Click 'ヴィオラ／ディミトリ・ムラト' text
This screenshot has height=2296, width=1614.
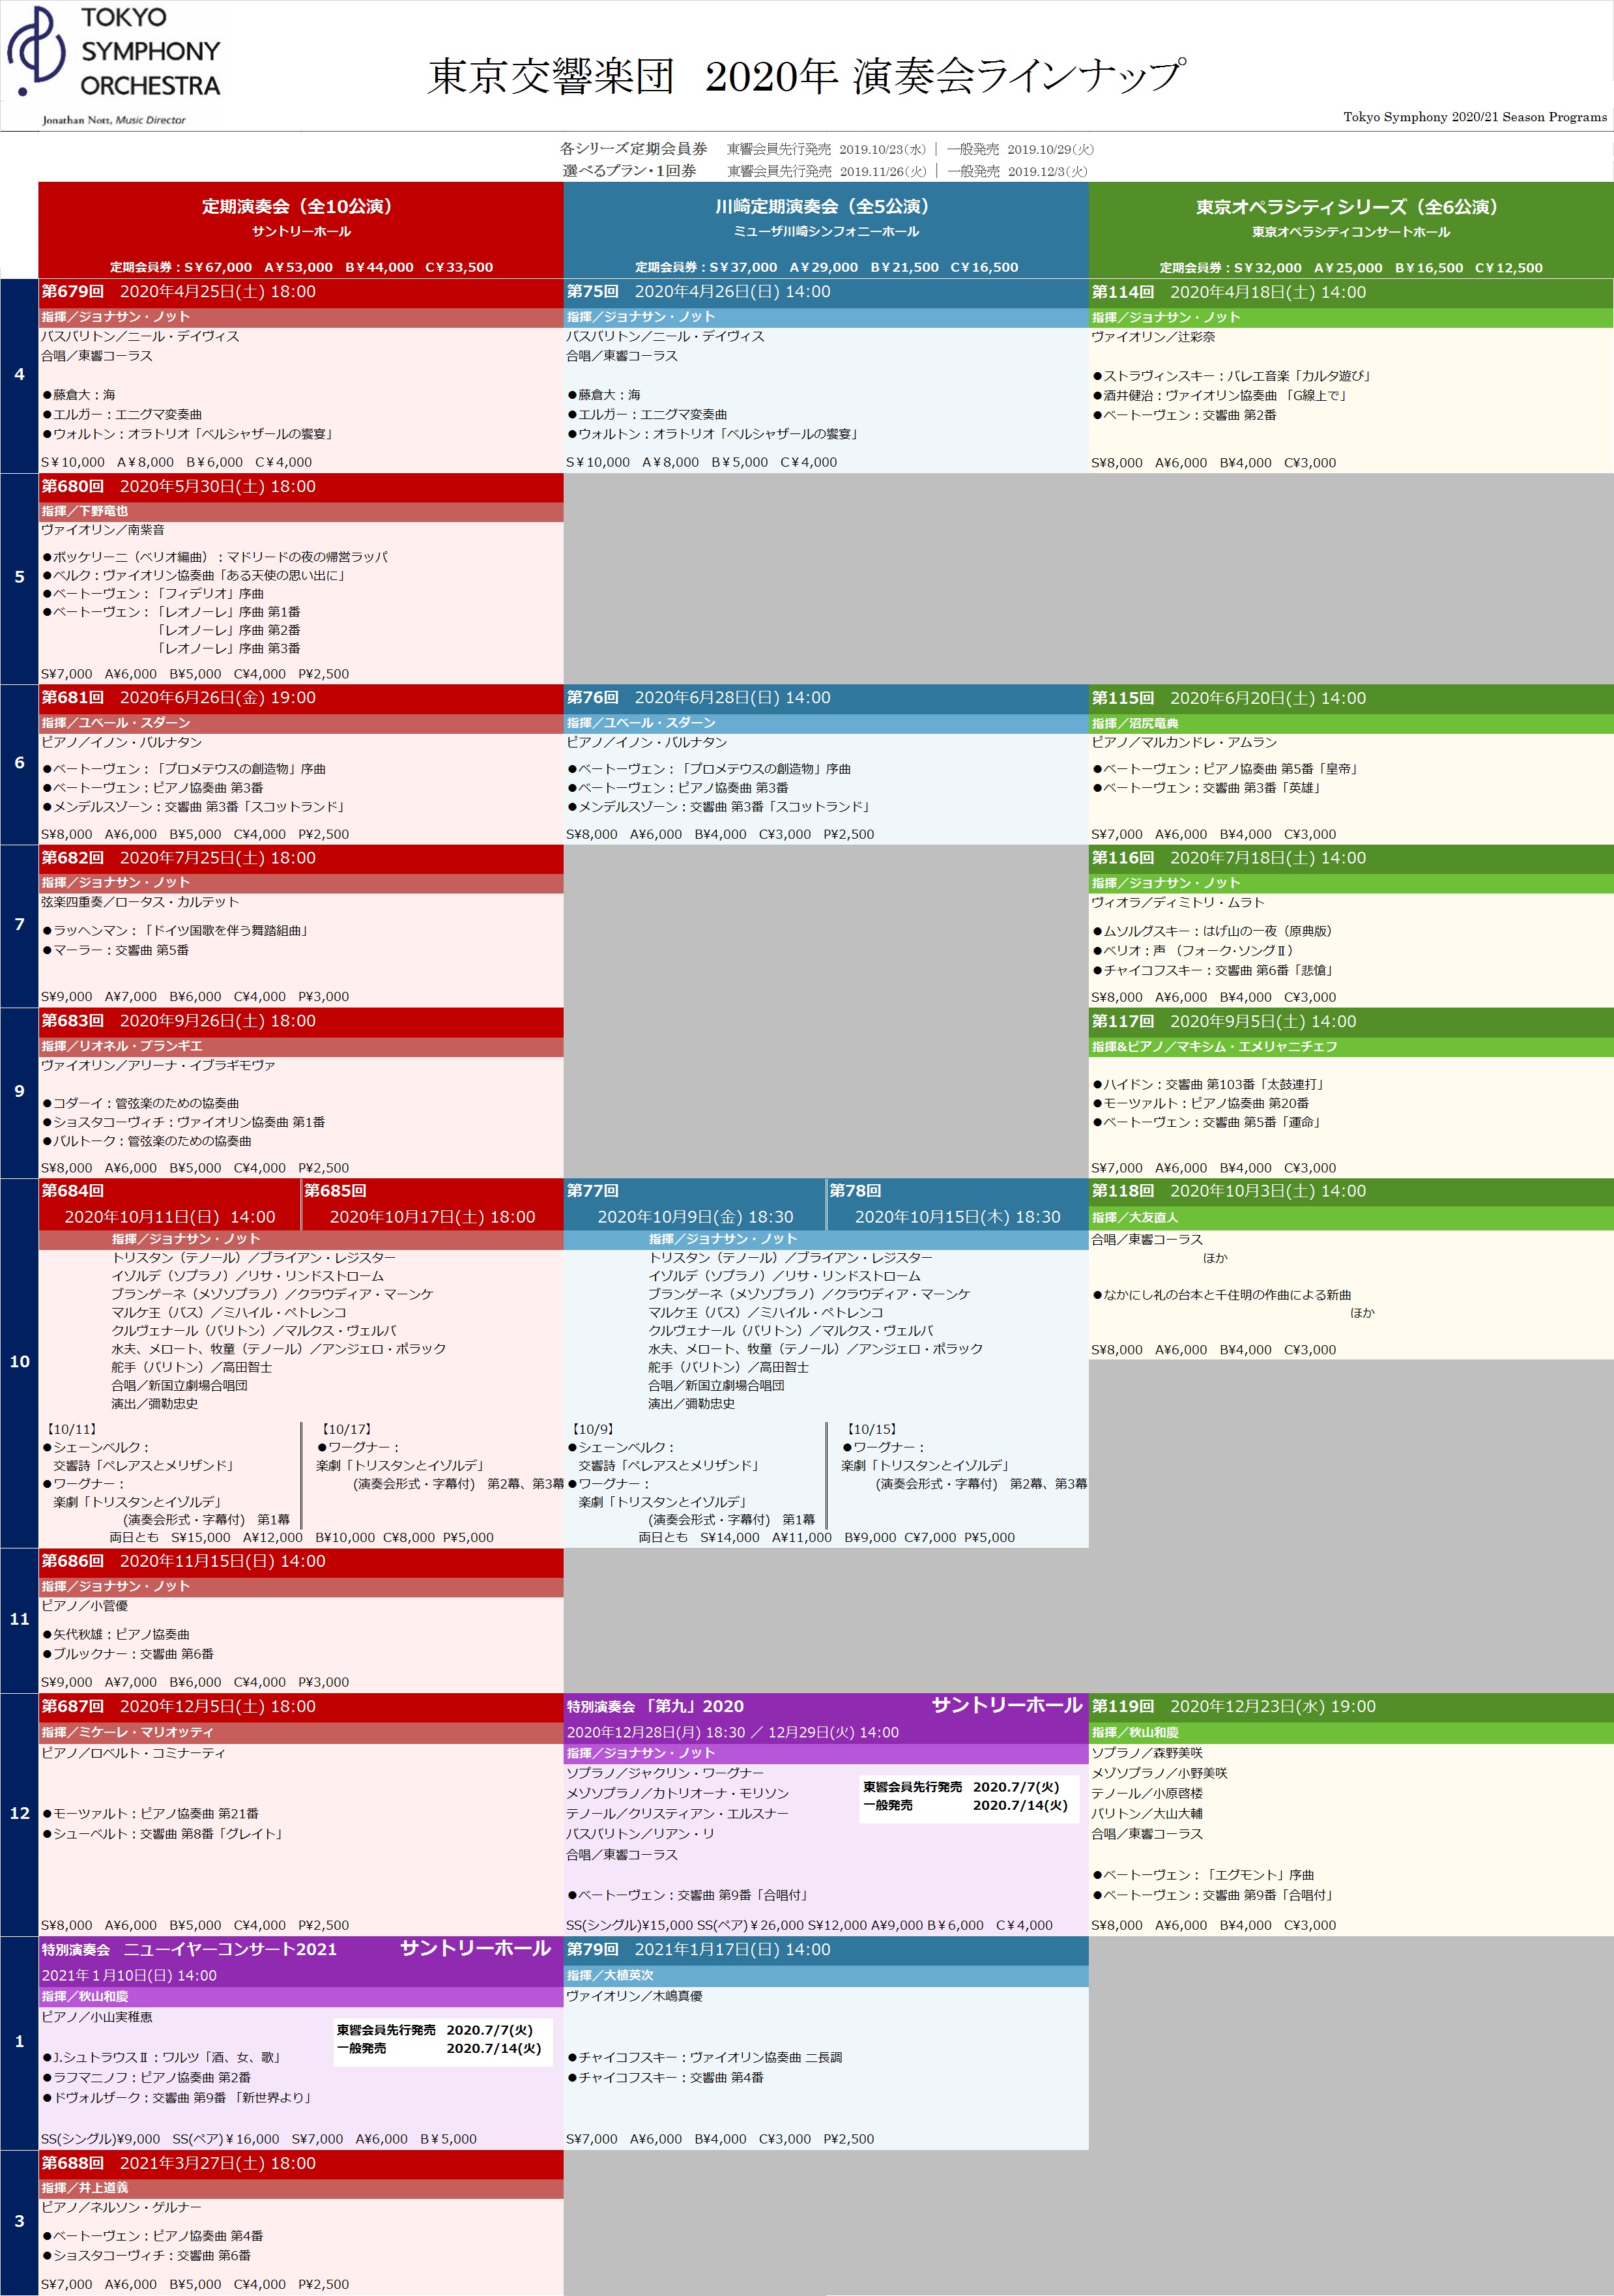tap(1178, 903)
